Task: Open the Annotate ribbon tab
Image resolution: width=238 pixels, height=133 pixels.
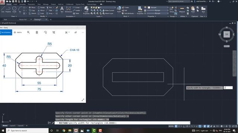Action: [22, 4]
